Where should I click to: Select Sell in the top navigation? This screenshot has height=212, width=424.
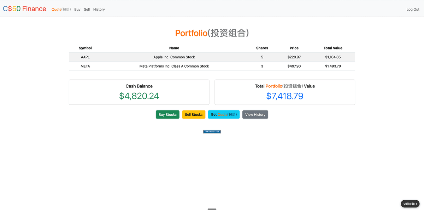pyautogui.click(x=87, y=10)
